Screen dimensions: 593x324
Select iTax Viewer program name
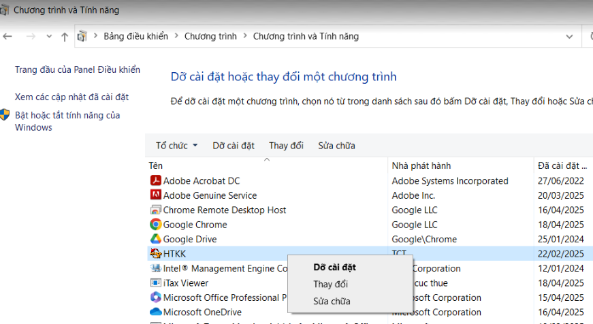point(186,282)
